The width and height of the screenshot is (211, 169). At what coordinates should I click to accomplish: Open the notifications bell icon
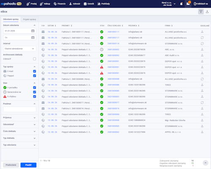[x=181, y=4]
